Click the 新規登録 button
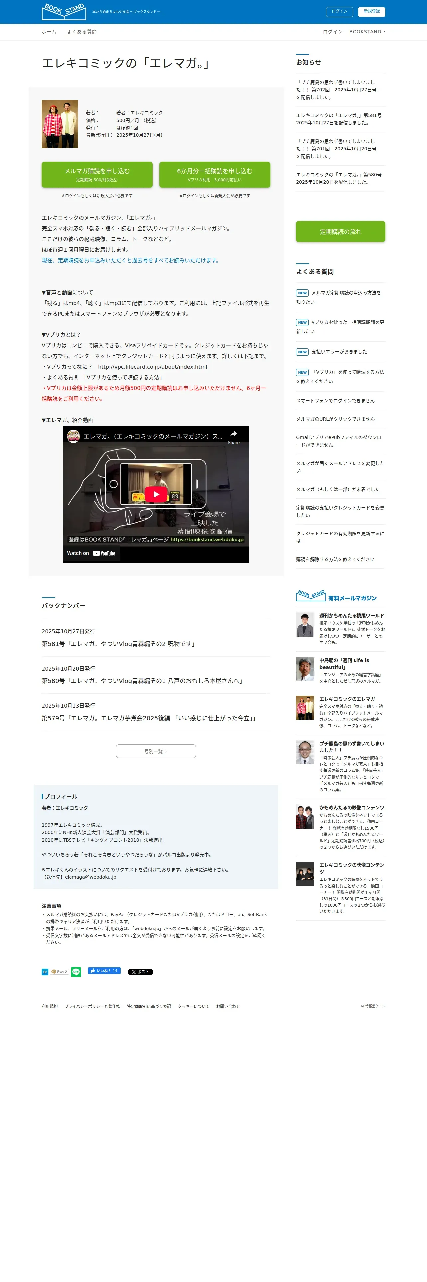The height and width of the screenshot is (1282, 427). pyautogui.click(x=371, y=11)
